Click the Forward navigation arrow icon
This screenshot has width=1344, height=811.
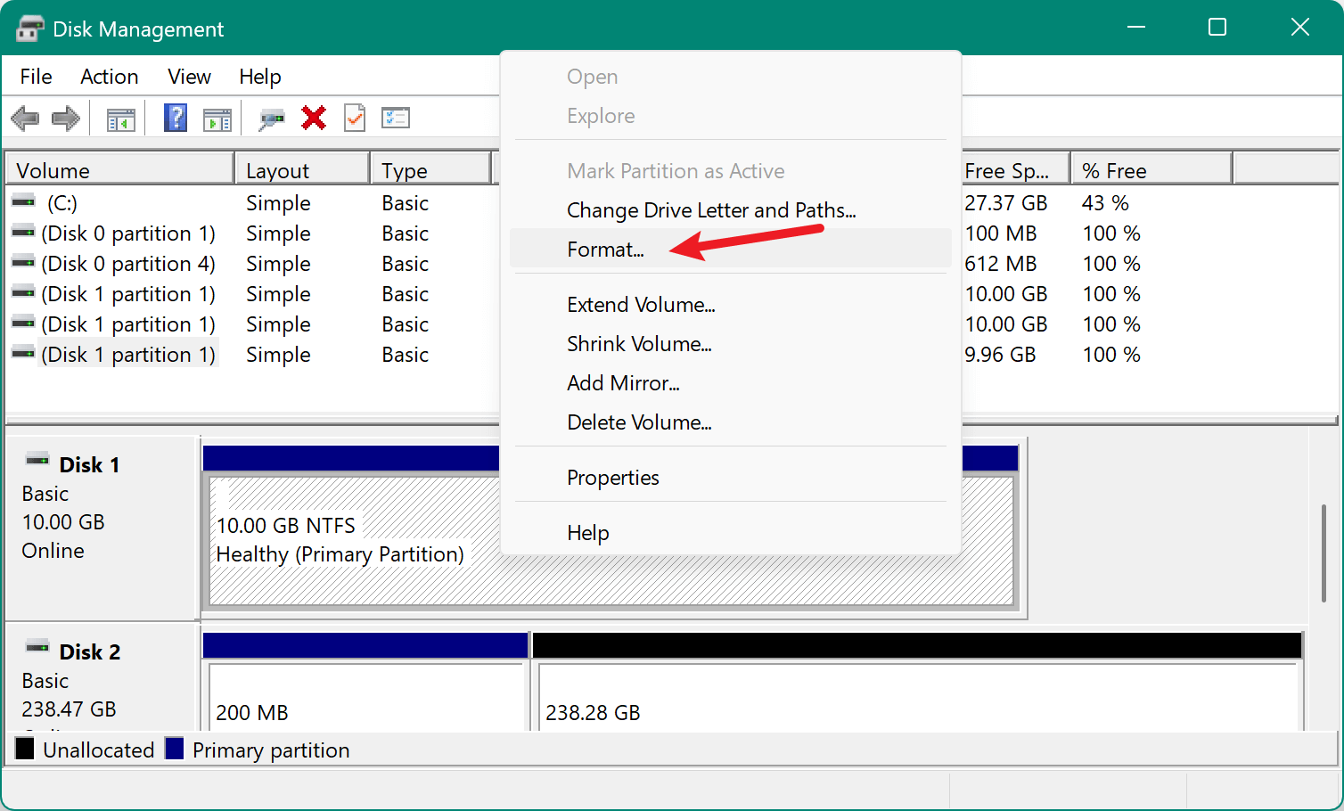(65, 118)
